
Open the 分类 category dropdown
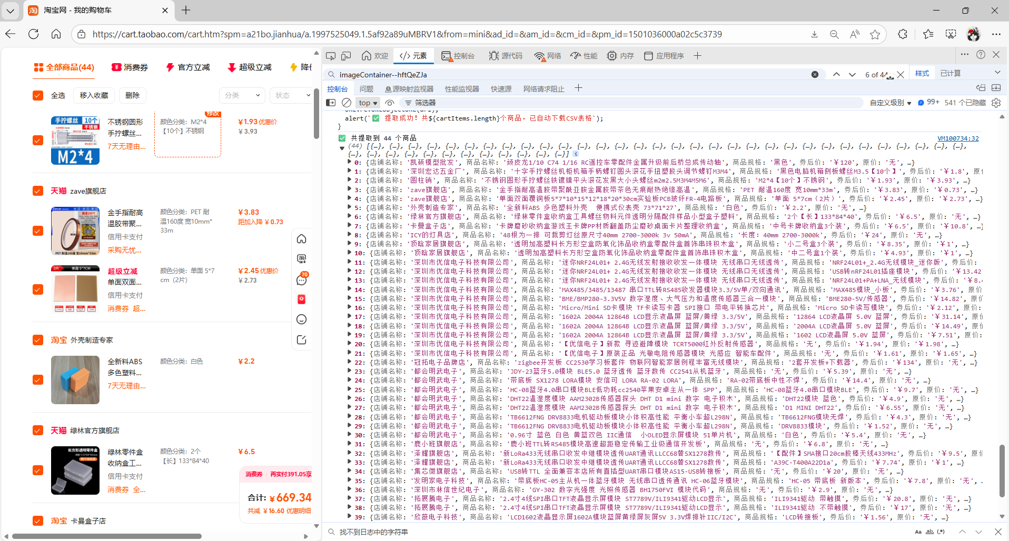pos(242,95)
